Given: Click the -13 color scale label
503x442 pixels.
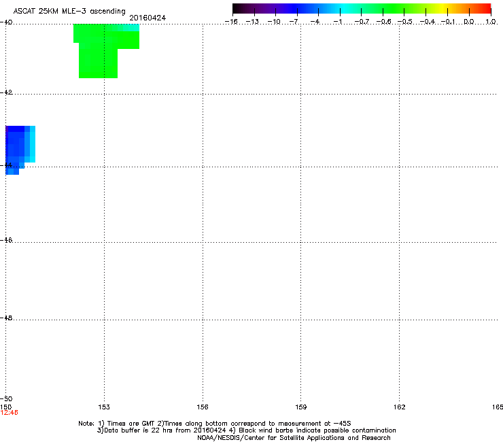Looking at the screenshot, I should (x=252, y=22).
